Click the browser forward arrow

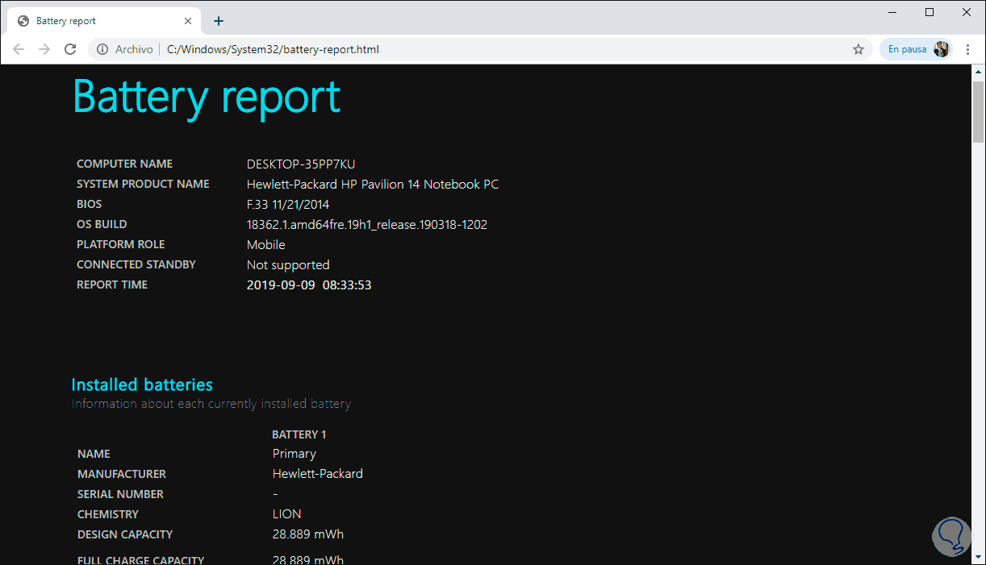[x=44, y=49]
